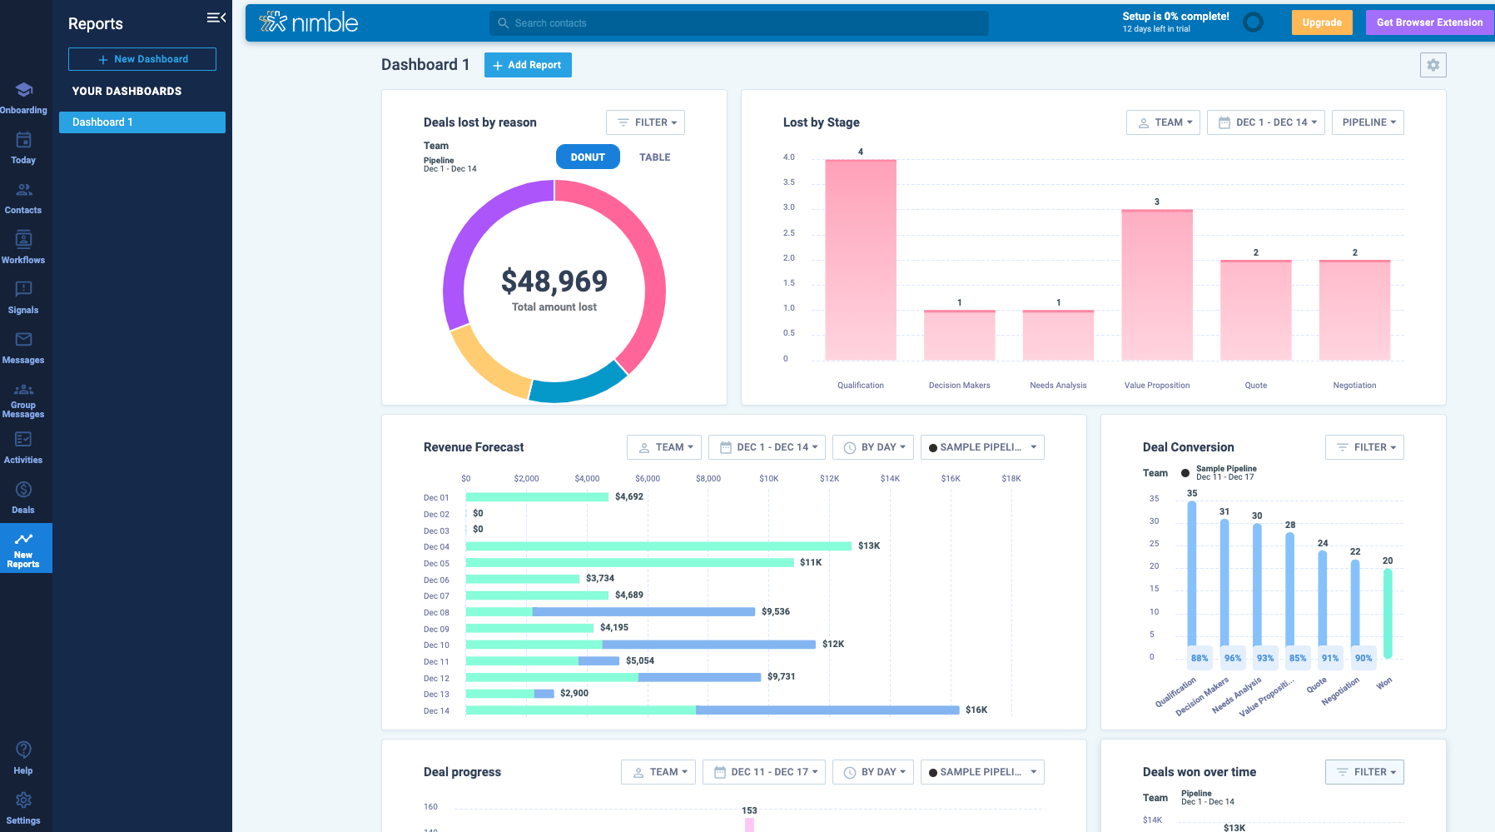Open DEC 1 - DEC 14 on Lost by Stage
Viewport: 1495px width, 832px height.
pos(1265,122)
